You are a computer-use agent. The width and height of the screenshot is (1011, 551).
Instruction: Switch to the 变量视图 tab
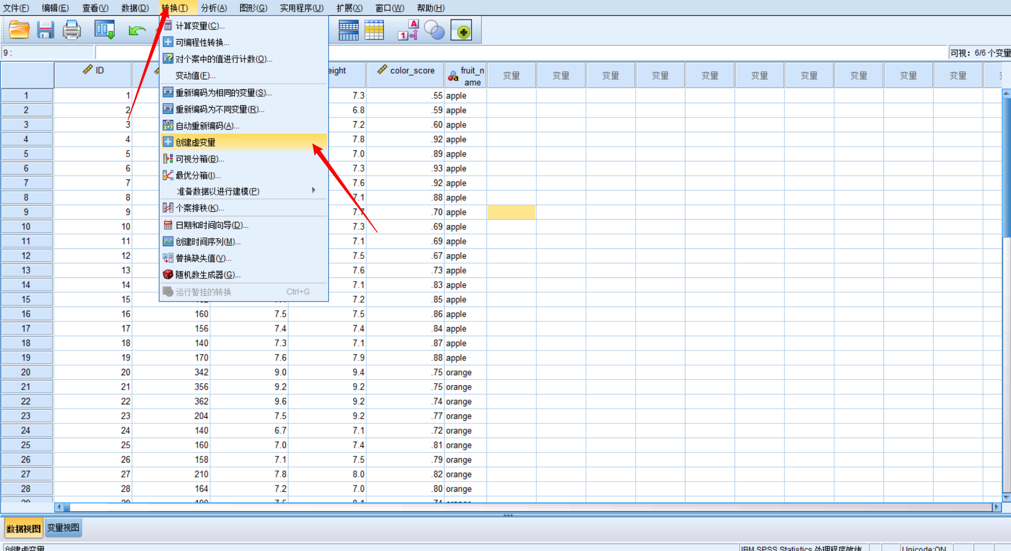63,528
